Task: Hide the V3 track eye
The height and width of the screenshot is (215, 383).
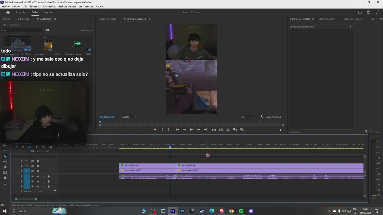Action: click(x=38, y=161)
